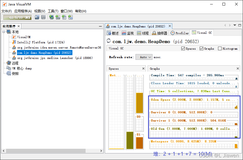Open the 文件(F) menu
Image resolution: width=243 pixels, height=160 pixels.
(7, 11)
